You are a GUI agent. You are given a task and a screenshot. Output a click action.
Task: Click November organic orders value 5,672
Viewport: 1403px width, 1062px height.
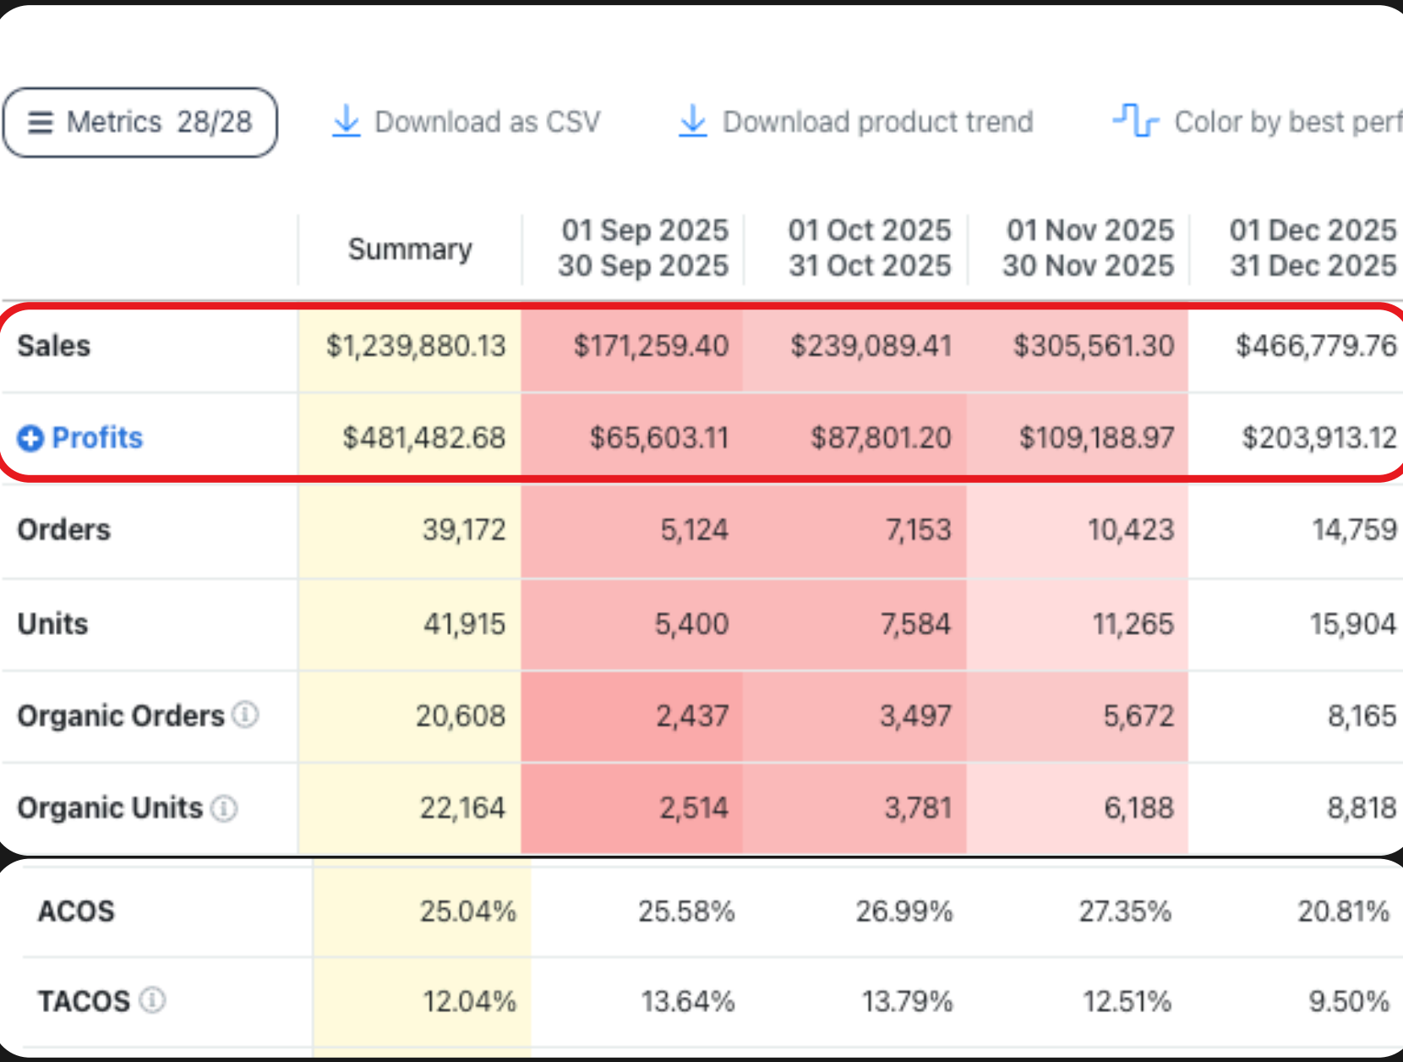(1139, 716)
